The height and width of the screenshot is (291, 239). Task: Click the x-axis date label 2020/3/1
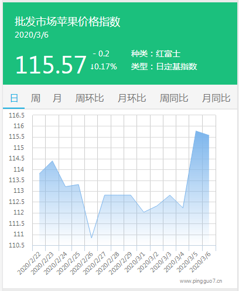[135, 262]
